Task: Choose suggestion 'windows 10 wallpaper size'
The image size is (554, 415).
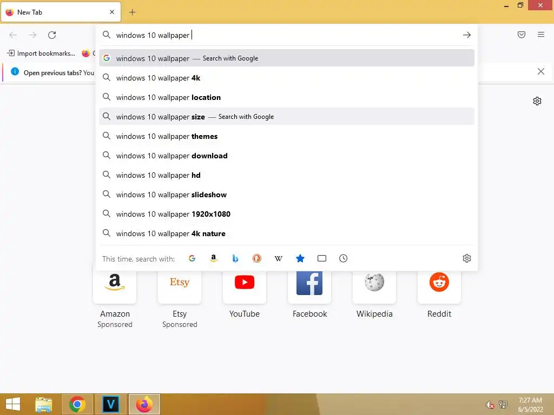Action: (x=287, y=117)
